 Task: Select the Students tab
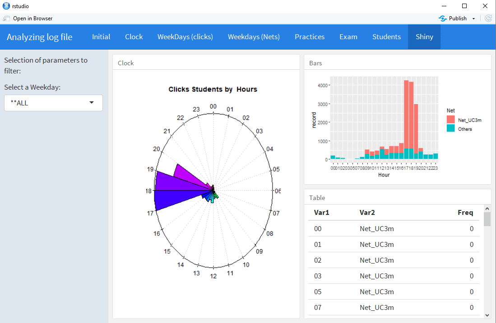click(x=386, y=36)
